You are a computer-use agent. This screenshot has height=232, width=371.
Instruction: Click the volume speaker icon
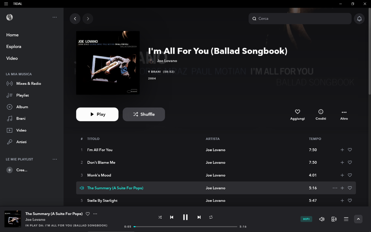pos(322,219)
